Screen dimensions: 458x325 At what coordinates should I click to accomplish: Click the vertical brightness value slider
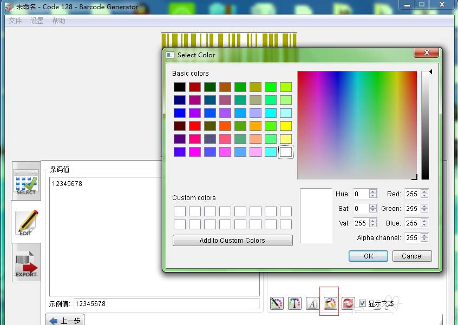[425, 125]
